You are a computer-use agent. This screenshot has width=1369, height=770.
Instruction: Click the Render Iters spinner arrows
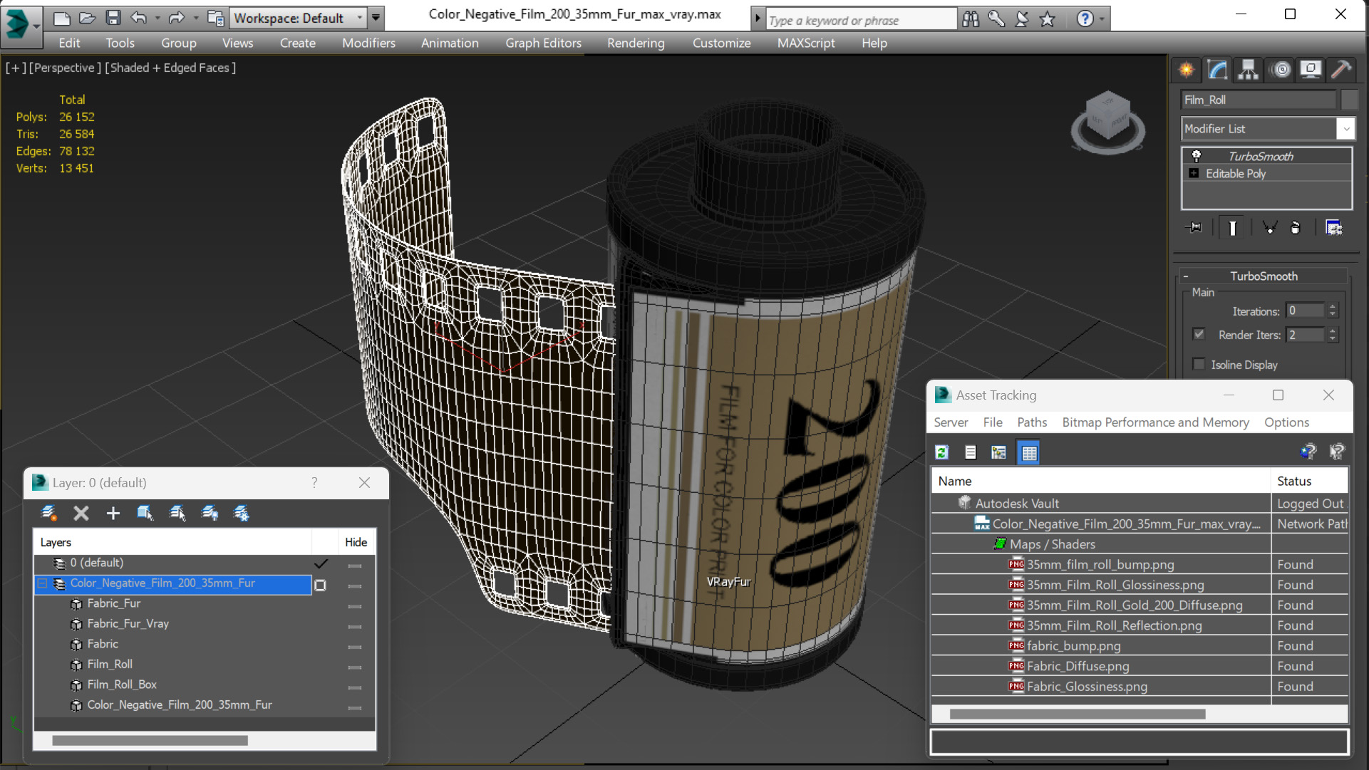coord(1332,335)
